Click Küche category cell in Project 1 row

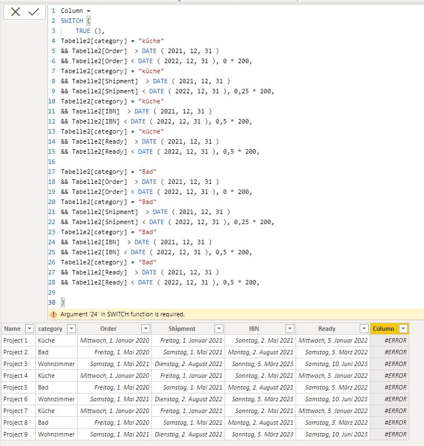click(56, 340)
